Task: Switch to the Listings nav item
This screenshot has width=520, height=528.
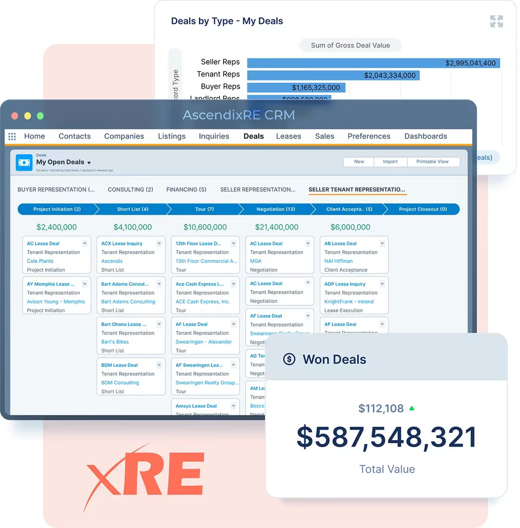Action: click(x=171, y=137)
